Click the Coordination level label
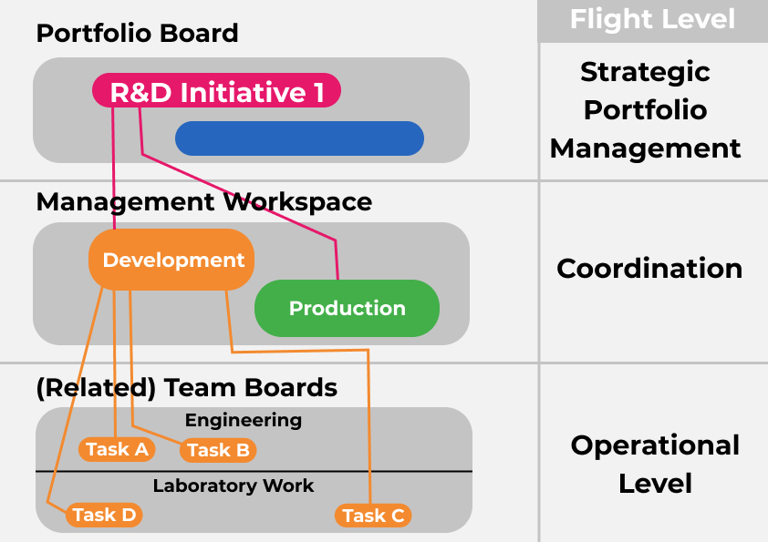This screenshot has height=542, width=768. [x=649, y=269]
